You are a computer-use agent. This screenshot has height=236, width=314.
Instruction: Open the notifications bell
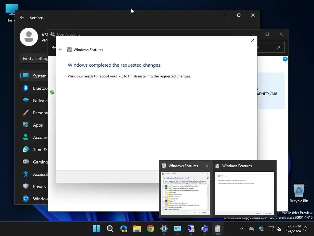point(305,229)
